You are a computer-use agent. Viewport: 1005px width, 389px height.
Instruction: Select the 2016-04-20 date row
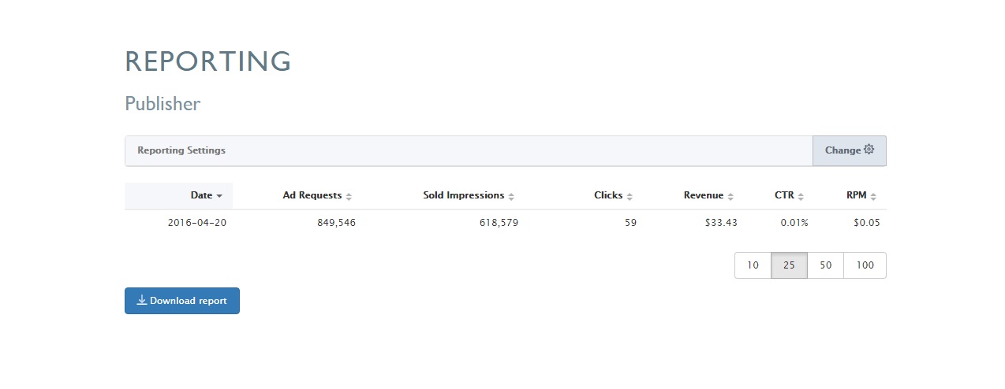click(506, 223)
